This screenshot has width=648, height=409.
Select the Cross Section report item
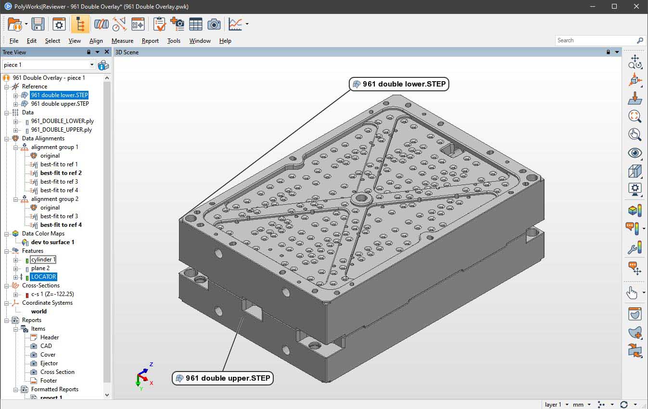coord(57,372)
